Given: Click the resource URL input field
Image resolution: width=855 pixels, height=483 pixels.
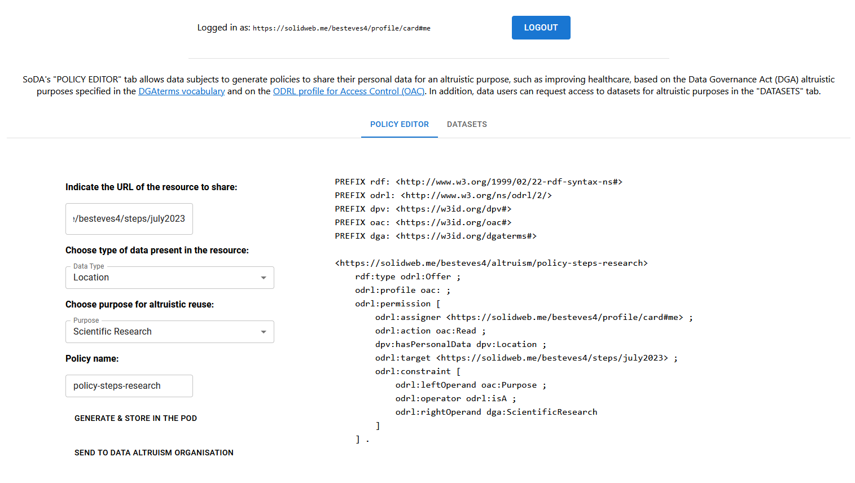Looking at the screenshot, I should pos(129,219).
